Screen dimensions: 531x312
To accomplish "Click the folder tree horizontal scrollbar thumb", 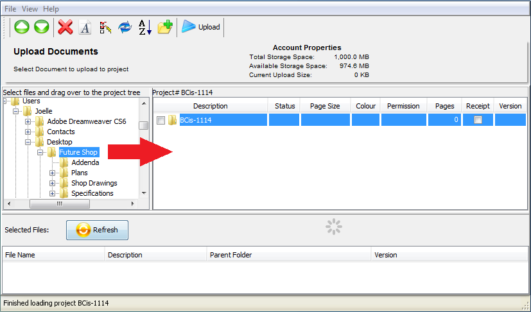I will pyautogui.click(x=59, y=204).
